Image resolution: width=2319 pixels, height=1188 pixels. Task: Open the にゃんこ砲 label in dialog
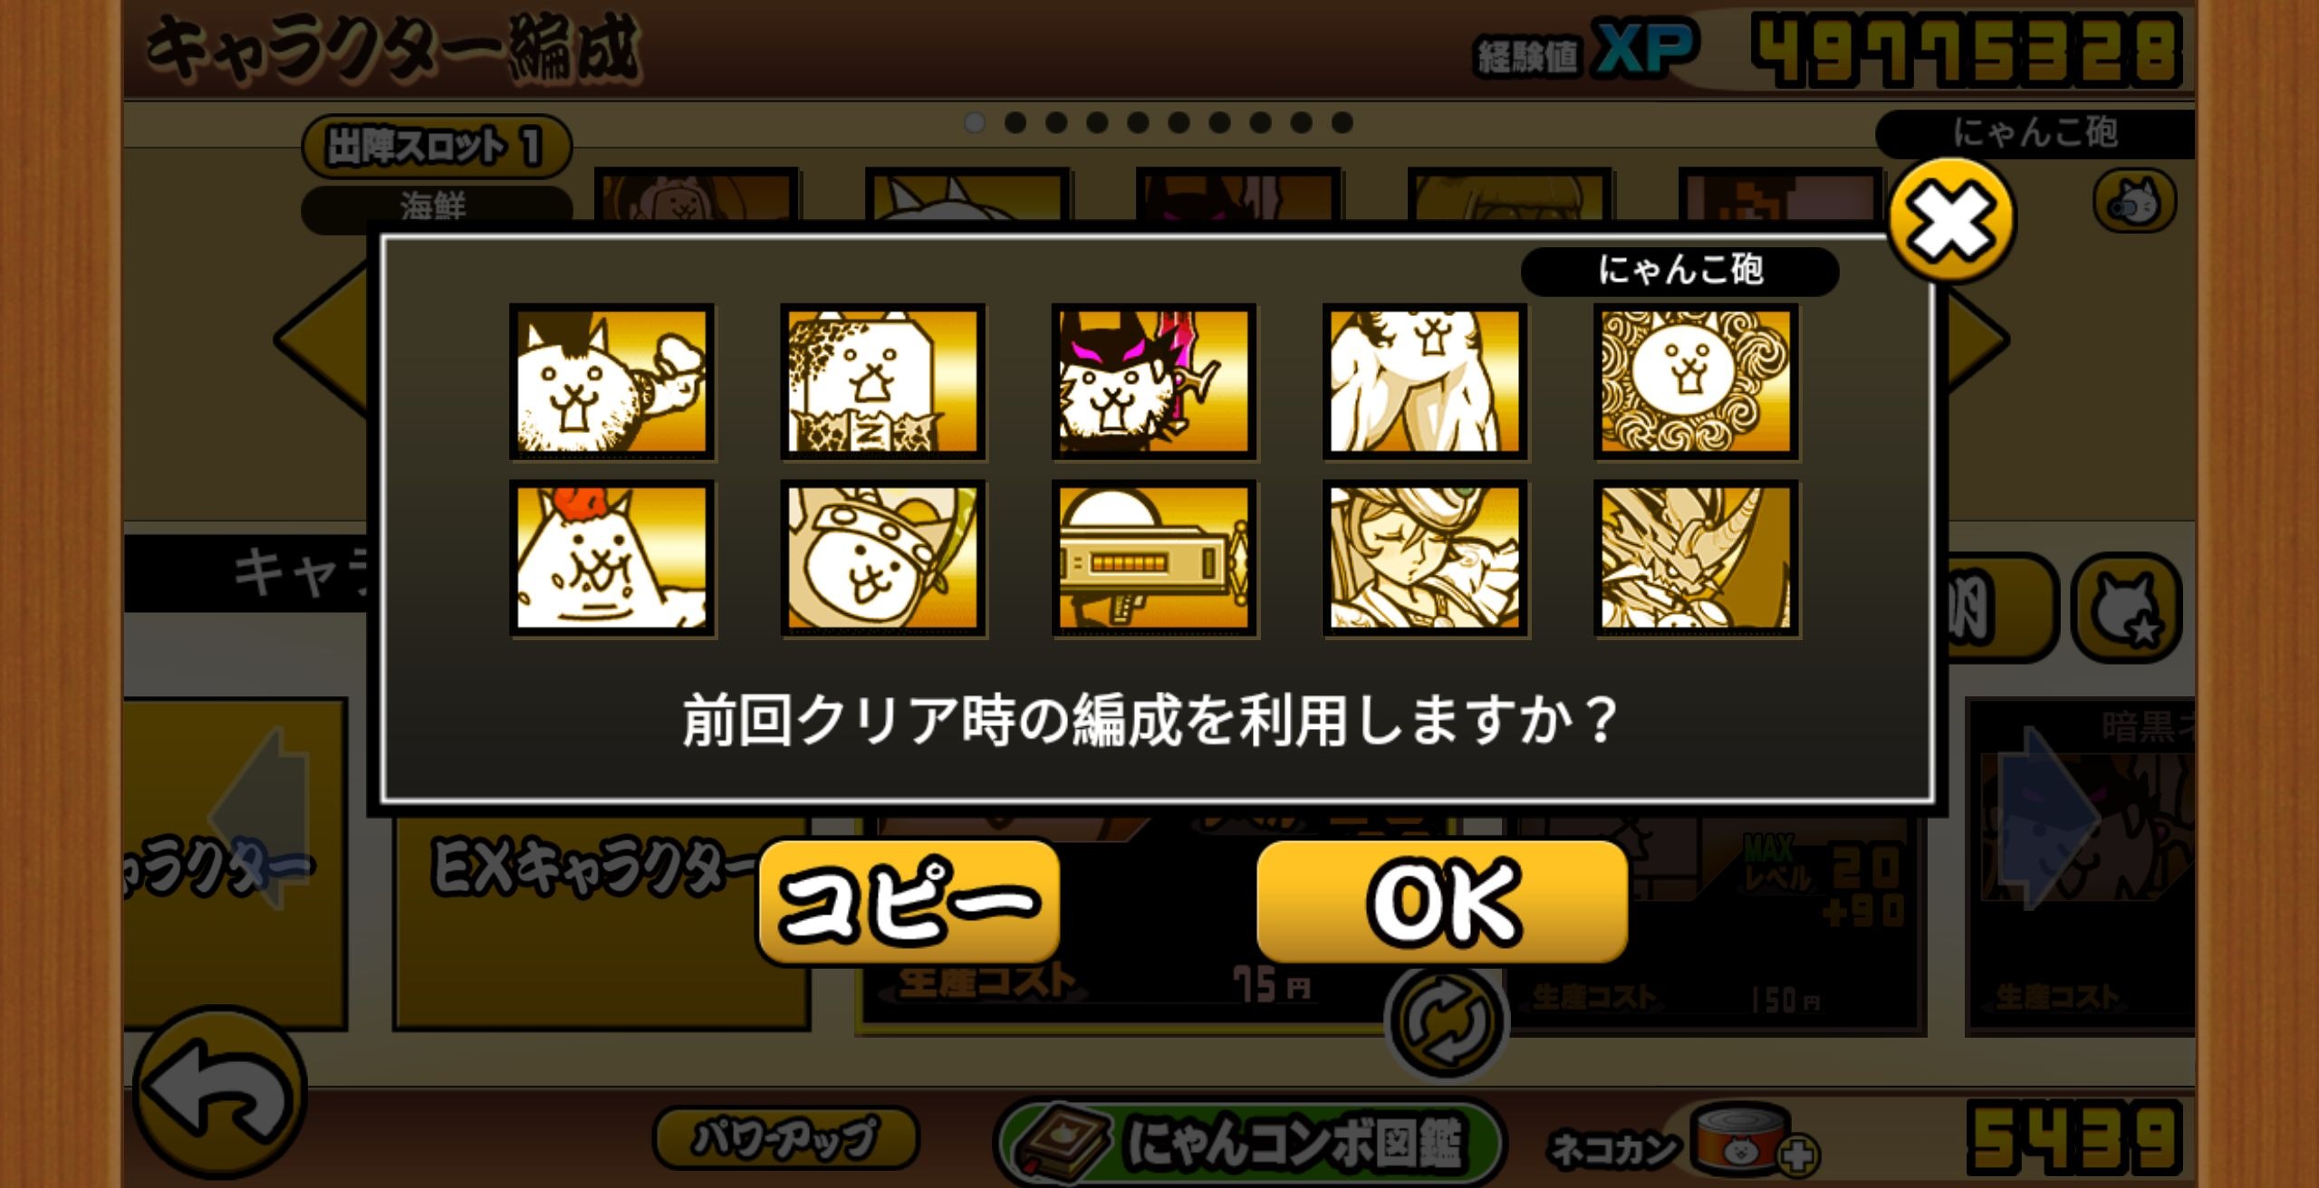pos(1679,270)
